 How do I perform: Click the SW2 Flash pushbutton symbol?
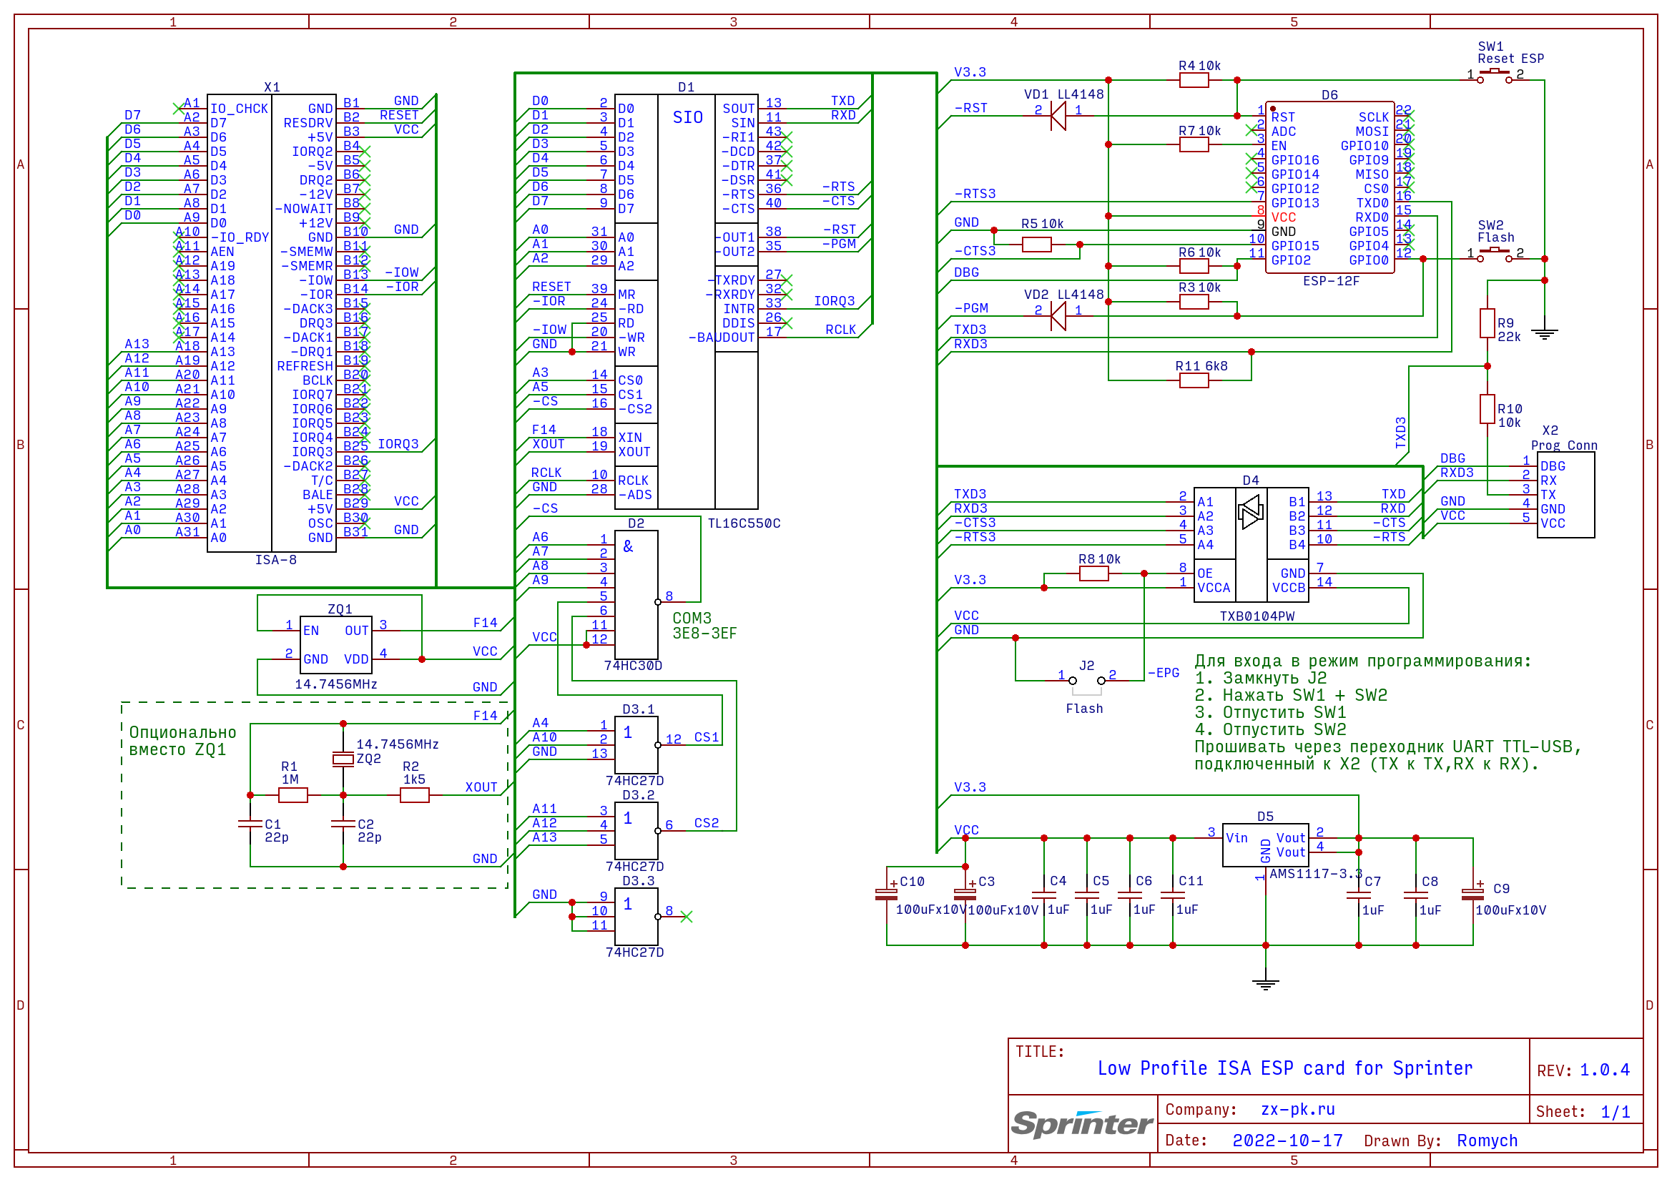[x=1495, y=255]
